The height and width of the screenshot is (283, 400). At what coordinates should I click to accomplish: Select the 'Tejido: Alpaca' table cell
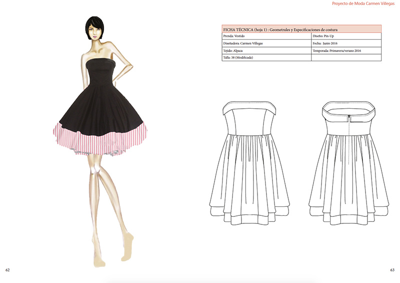pyautogui.click(x=266, y=51)
